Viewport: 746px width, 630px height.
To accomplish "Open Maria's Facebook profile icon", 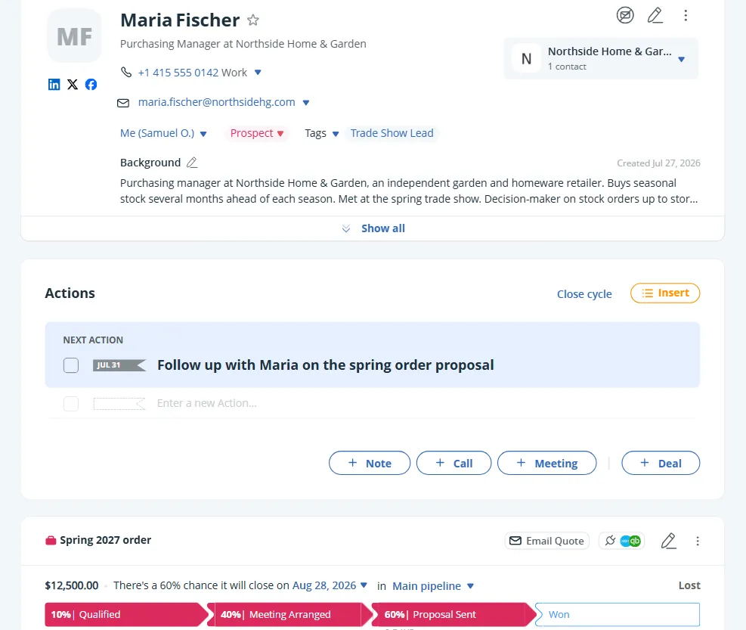I will (91, 84).
